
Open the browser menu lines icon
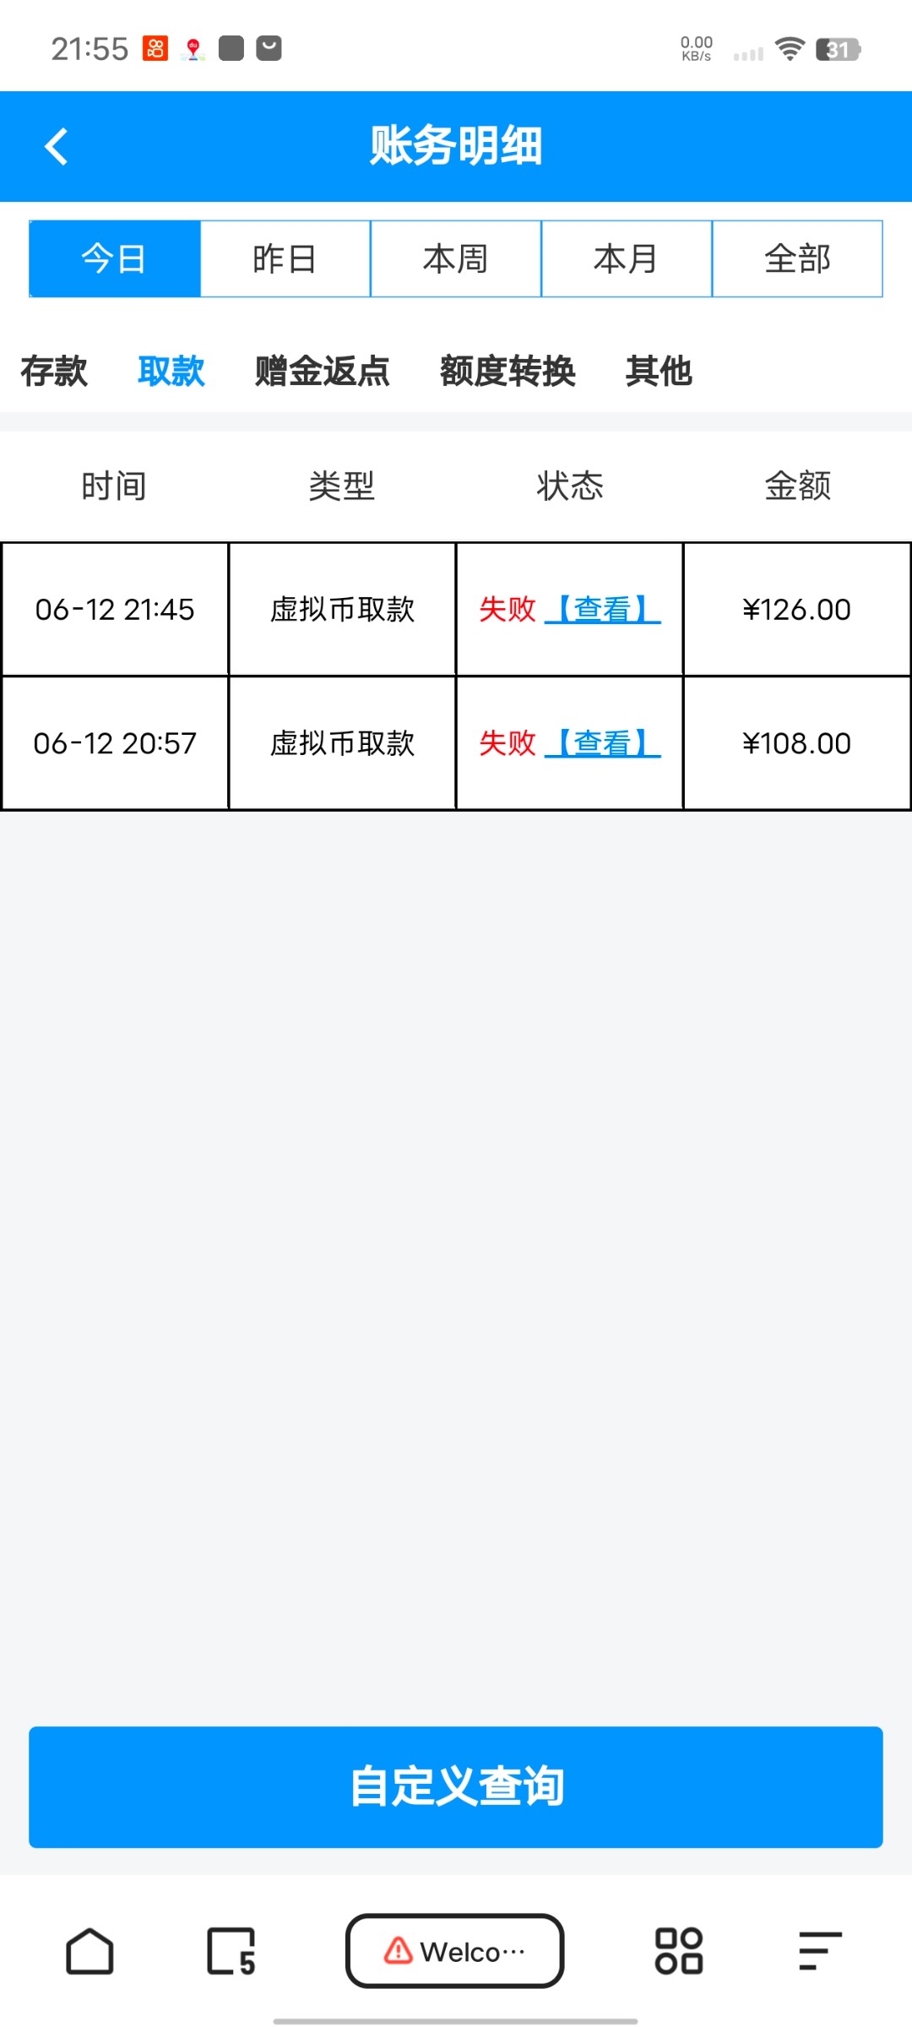pos(820,1951)
